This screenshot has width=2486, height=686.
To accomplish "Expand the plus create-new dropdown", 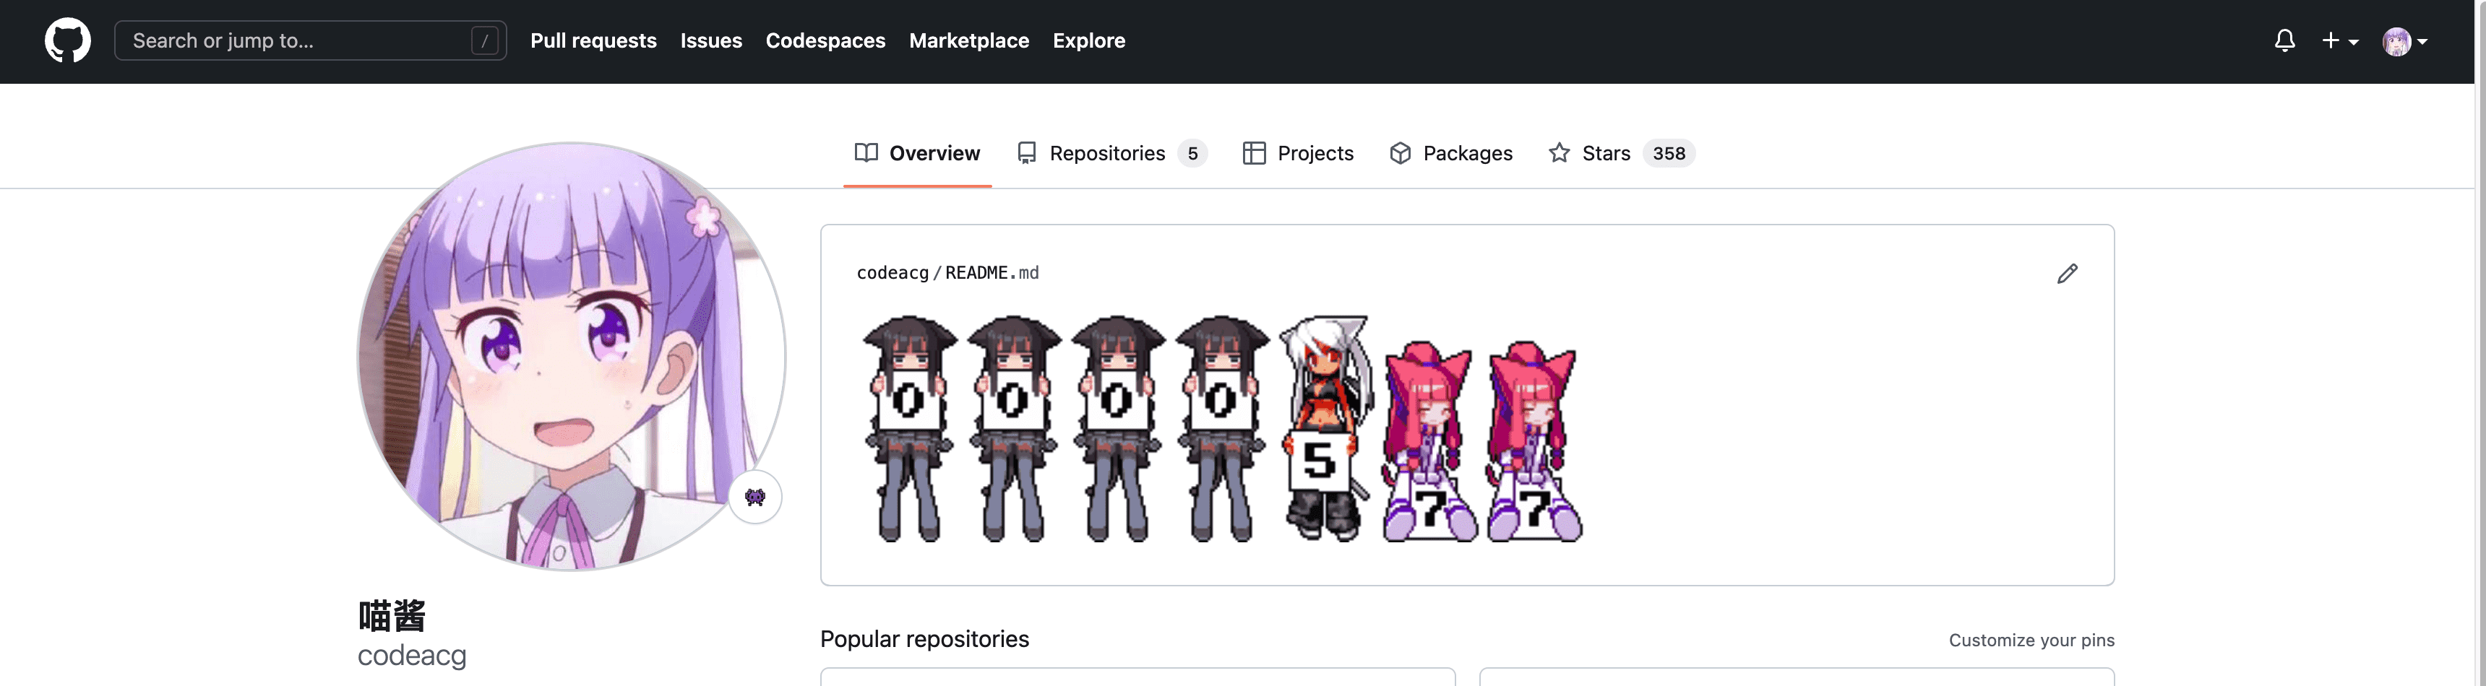I will (2339, 40).
